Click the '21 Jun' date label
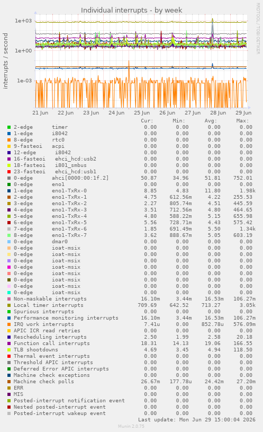 coord(40,113)
